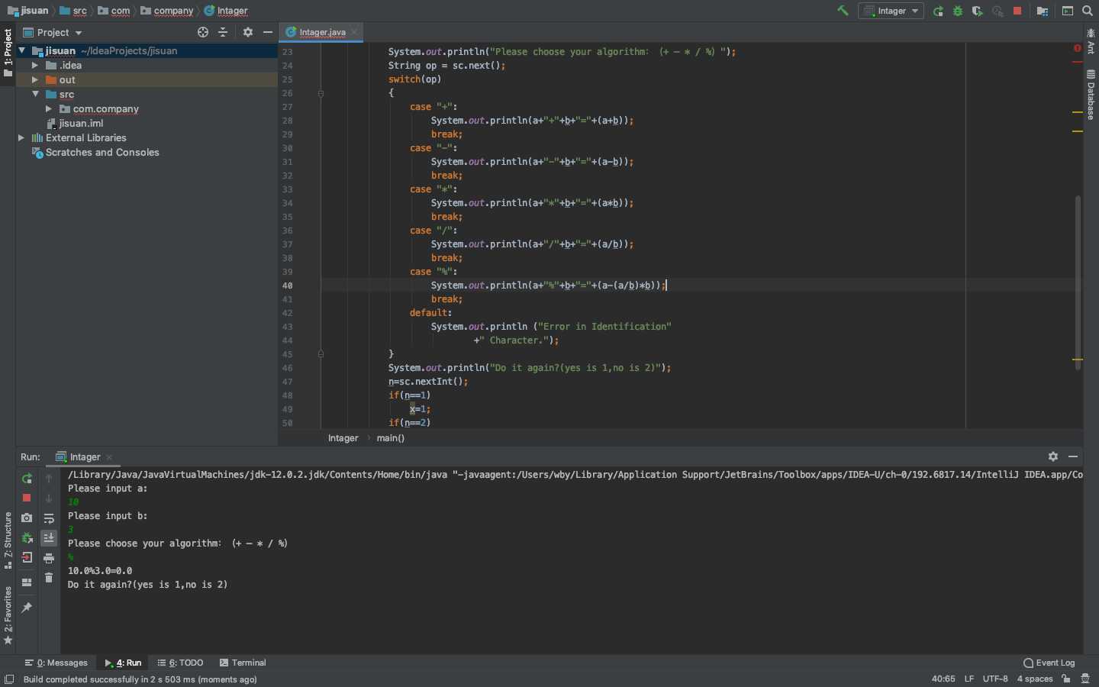Run Intager with coverage
The image size is (1099, 687).
(x=978, y=11)
